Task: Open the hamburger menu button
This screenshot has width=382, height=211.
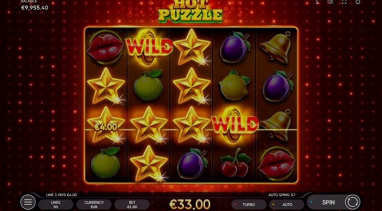Action: pos(28,202)
